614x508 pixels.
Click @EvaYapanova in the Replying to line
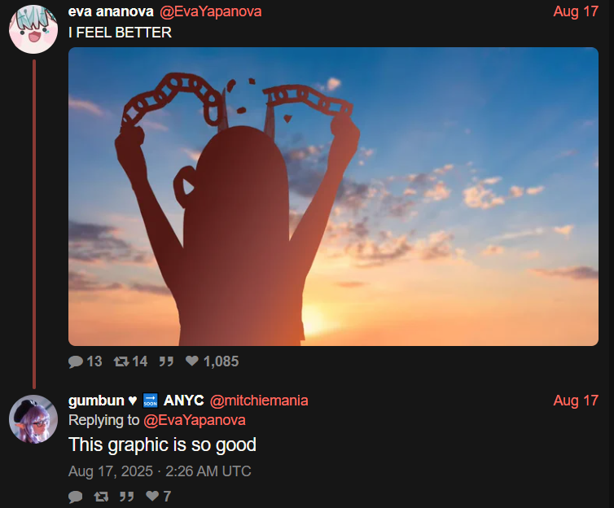(195, 420)
